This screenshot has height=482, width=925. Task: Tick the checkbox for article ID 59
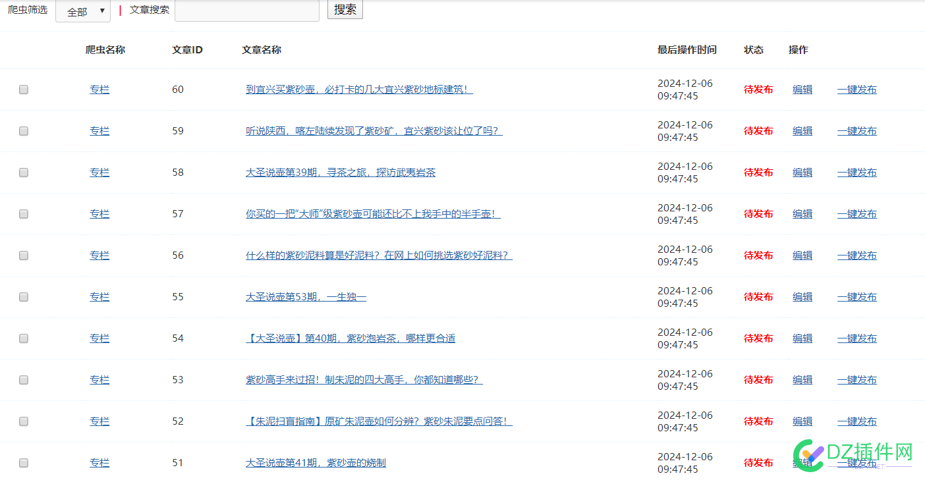pyautogui.click(x=24, y=131)
